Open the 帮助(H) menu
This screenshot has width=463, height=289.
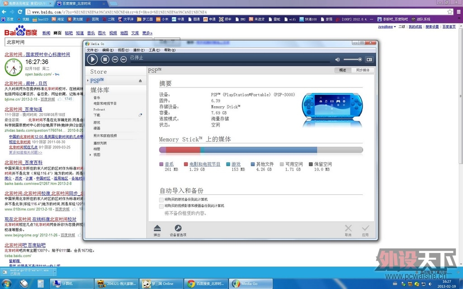(x=170, y=50)
